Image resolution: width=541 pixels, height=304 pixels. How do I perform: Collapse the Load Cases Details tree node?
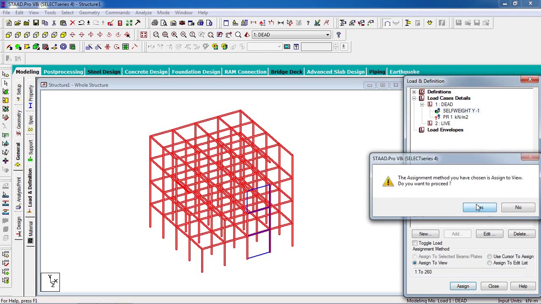(x=414, y=98)
